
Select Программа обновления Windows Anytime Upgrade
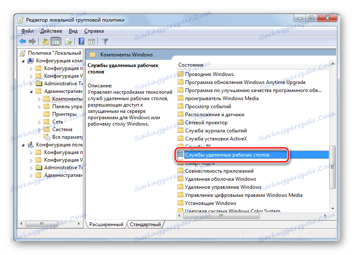[245, 82]
